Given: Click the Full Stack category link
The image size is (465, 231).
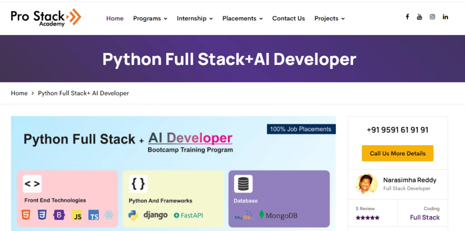Looking at the screenshot, I should coord(425,217).
